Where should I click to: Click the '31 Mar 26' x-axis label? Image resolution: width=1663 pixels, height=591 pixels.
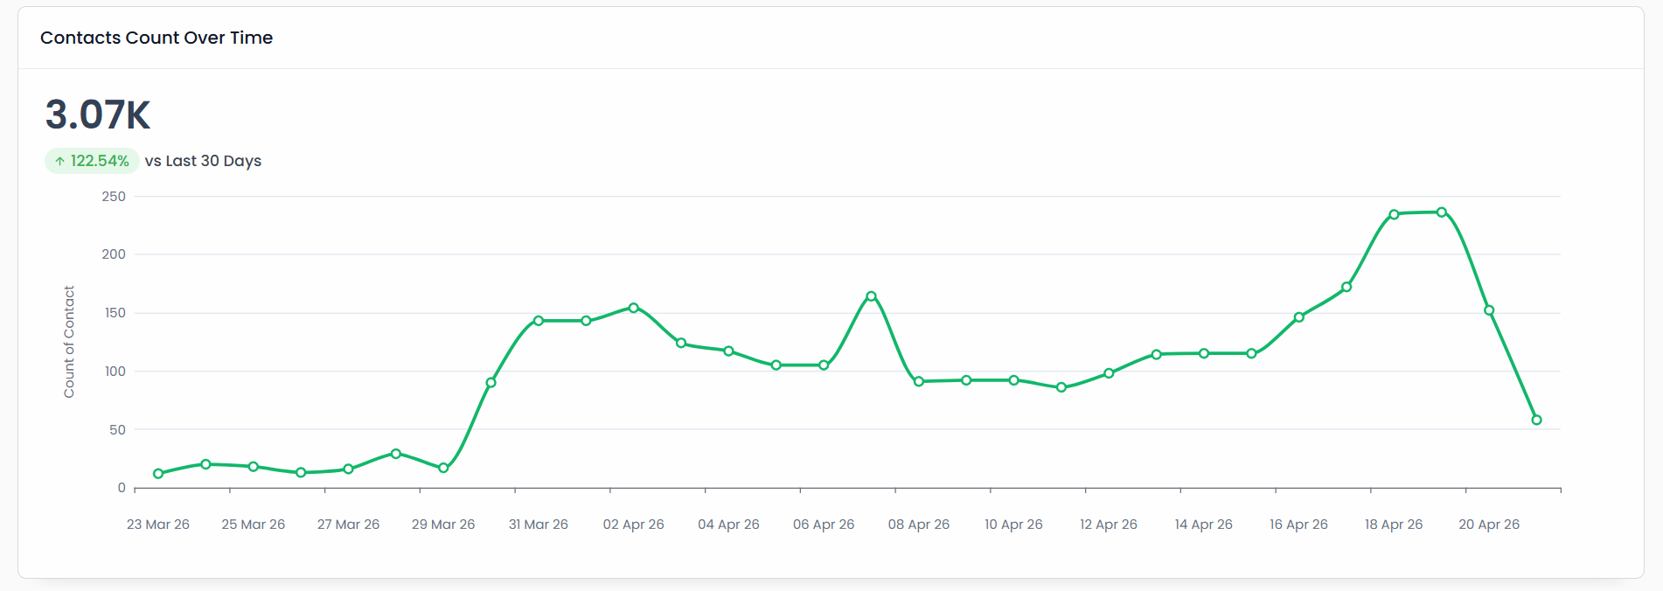click(539, 525)
